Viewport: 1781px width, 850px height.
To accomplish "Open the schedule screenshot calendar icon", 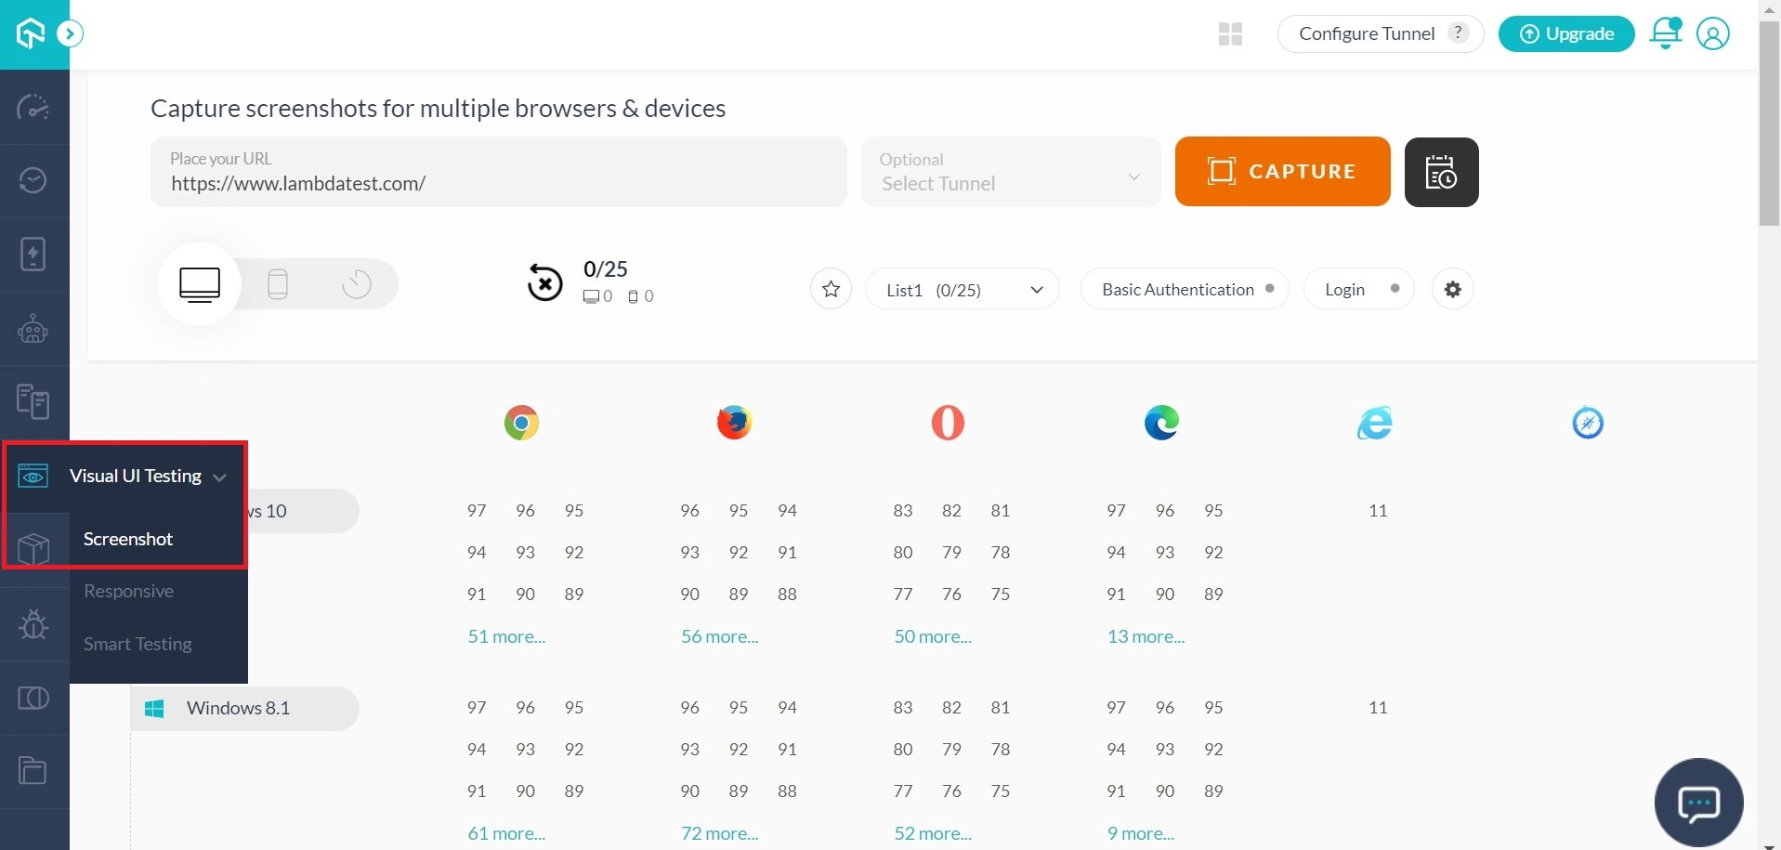I will [1441, 172].
